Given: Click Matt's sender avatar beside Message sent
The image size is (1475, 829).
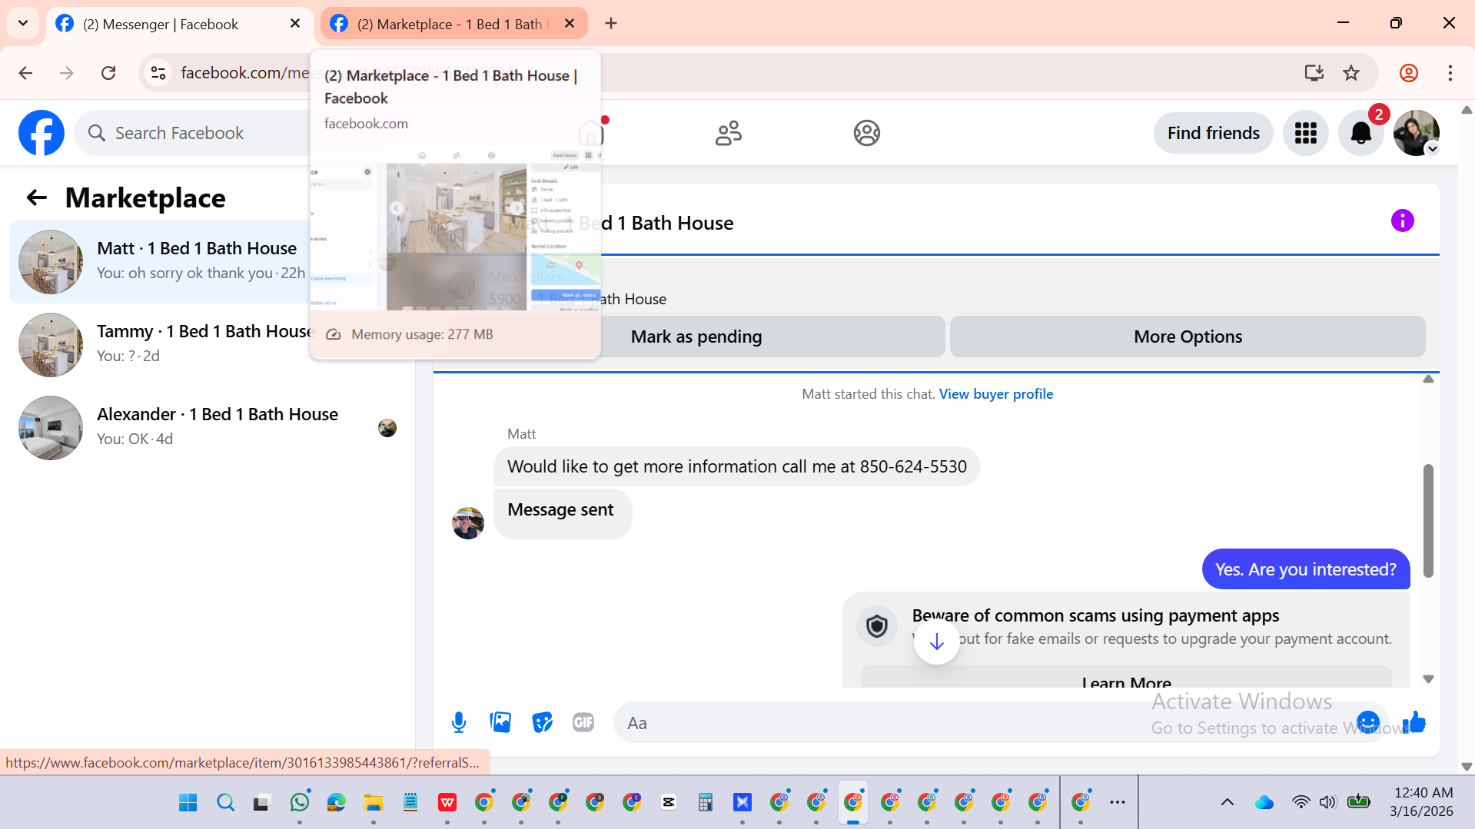Looking at the screenshot, I should pyautogui.click(x=467, y=523).
